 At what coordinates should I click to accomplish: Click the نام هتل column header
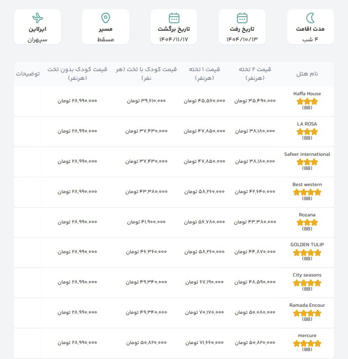307,74
